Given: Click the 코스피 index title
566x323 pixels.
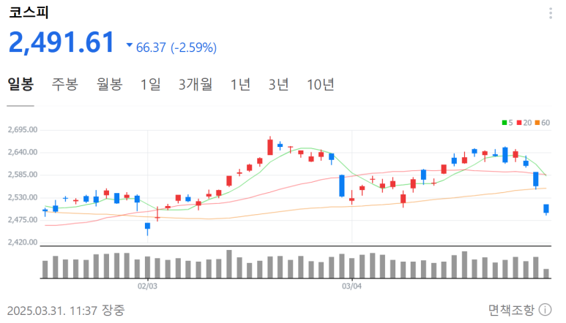Looking at the screenshot, I should coord(29,12).
